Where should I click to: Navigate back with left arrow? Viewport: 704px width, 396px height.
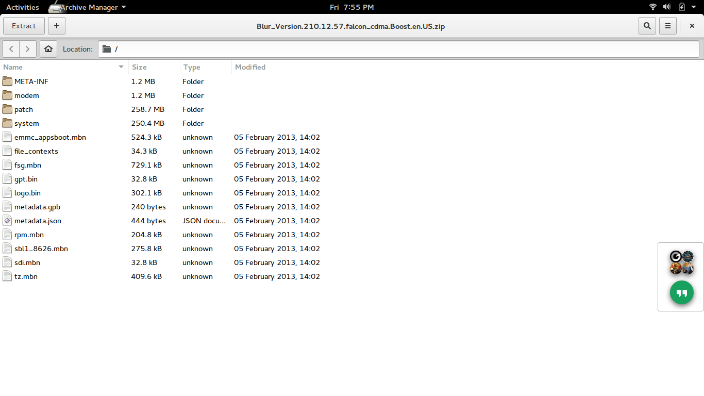11,49
